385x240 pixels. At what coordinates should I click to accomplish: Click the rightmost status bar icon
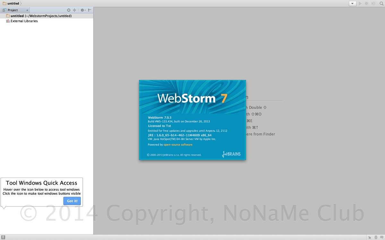(381, 237)
